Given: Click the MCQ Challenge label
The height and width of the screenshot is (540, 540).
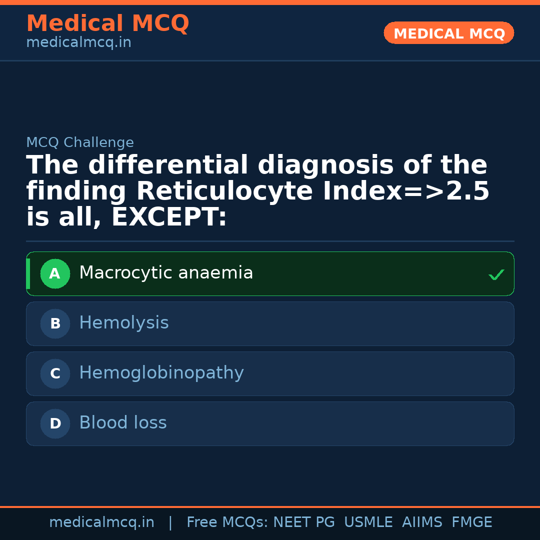Looking at the screenshot, I should pos(80,142).
